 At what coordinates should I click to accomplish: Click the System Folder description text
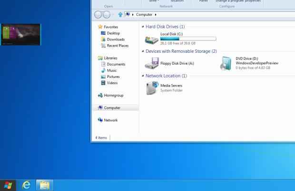171,90
